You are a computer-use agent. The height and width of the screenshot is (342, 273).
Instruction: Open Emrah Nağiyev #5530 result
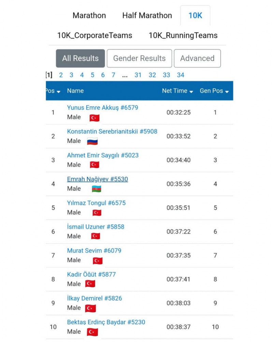pyautogui.click(x=98, y=179)
